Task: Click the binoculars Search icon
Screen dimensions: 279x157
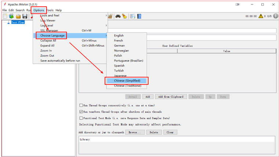Action: click(x=118, y=16)
